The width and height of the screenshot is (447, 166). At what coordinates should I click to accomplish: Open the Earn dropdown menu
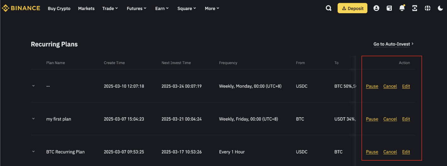click(x=162, y=8)
